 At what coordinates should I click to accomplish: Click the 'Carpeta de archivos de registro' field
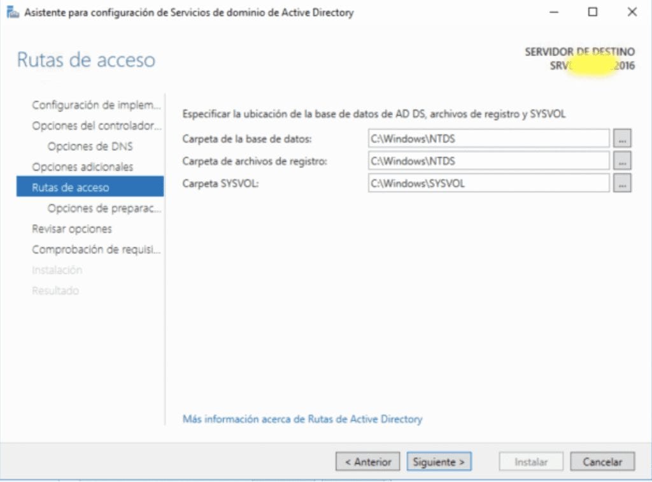488,161
